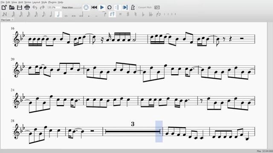Toggle pan score during playback
This screenshot has height=153, width=273.
(x=125, y=8)
